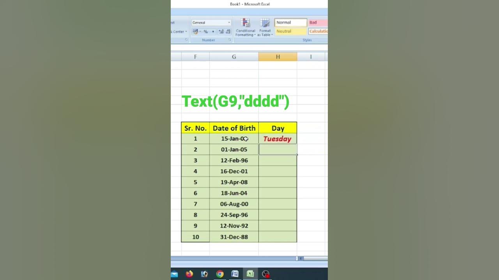Select Sr. No. cell containing 4
This screenshot has height=280, width=499.
coord(195,171)
